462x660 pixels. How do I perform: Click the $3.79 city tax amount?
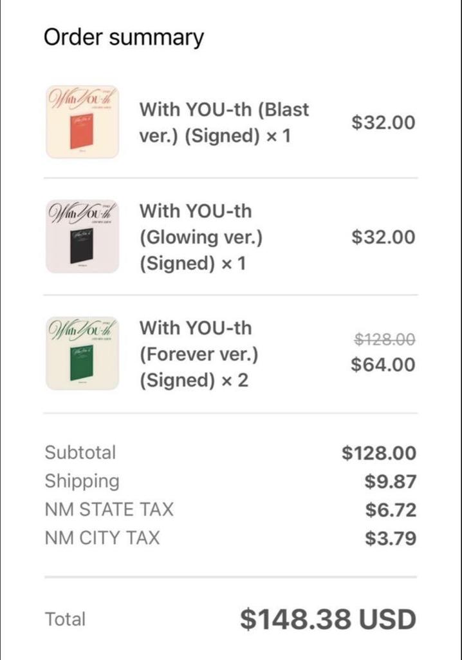tap(391, 538)
